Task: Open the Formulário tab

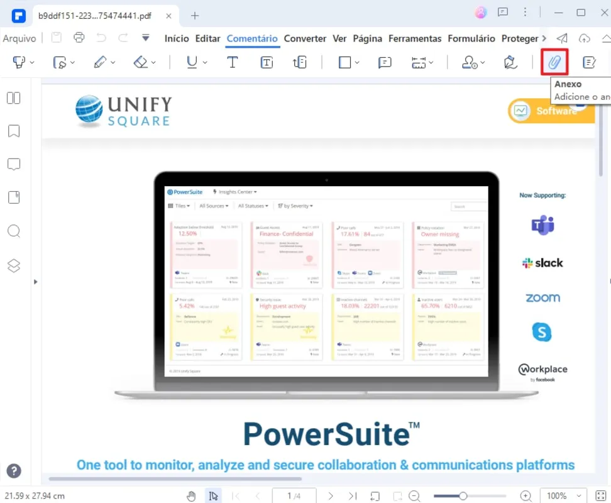Action: [x=471, y=38]
